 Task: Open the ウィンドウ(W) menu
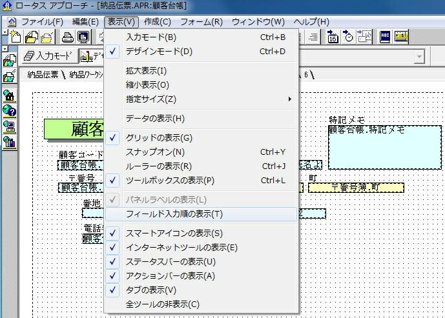click(x=258, y=22)
